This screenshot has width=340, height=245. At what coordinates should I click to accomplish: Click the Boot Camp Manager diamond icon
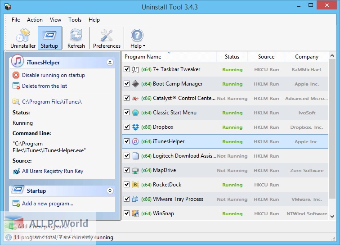tap(135, 84)
